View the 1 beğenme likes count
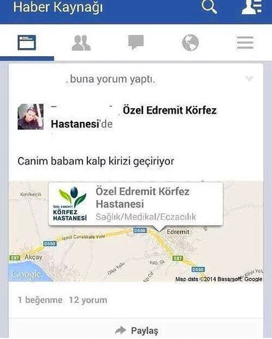272x339 pixels. click(x=40, y=300)
